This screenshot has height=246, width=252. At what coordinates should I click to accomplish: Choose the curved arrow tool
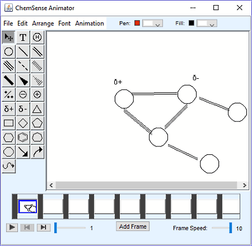coord(38,152)
